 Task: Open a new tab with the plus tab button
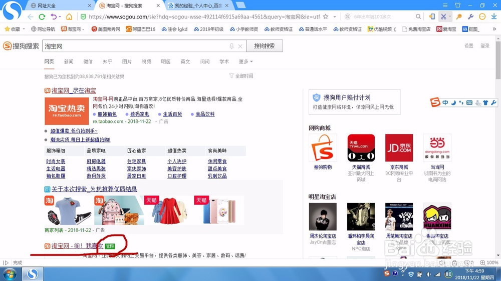click(240, 5)
